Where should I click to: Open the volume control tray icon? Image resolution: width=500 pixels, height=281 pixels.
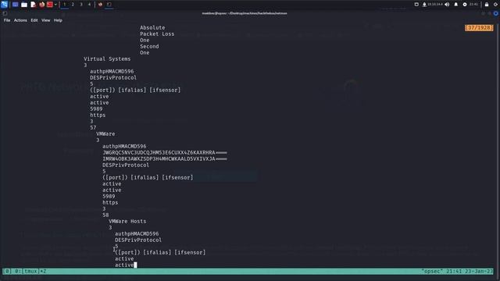(x=447, y=5)
